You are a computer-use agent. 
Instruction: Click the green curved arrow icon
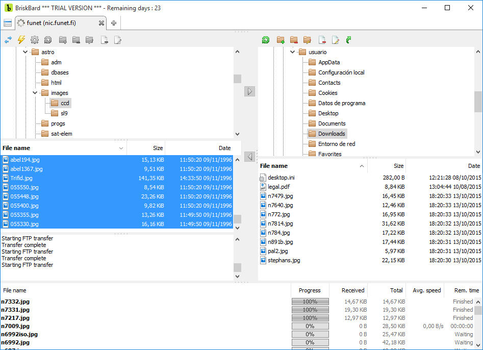tap(349, 40)
